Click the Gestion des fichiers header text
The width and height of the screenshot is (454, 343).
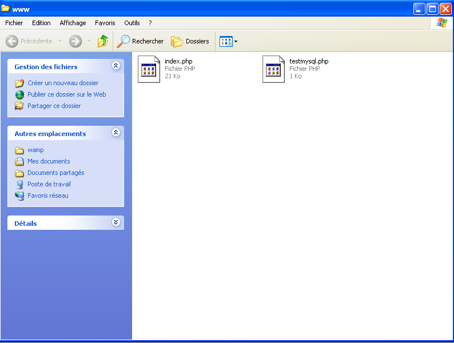coord(46,67)
